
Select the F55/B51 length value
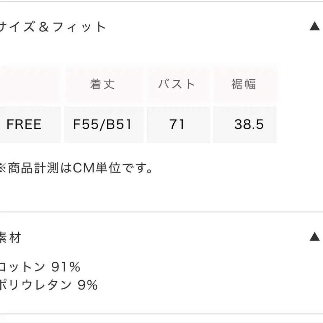[102, 125]
